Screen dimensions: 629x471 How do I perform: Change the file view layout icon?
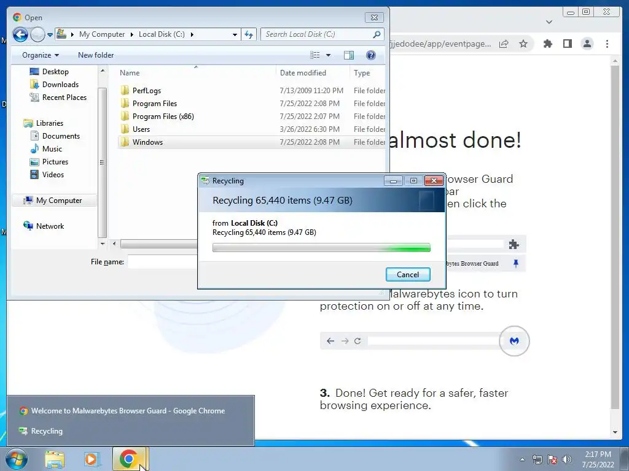tap(315, 55)
